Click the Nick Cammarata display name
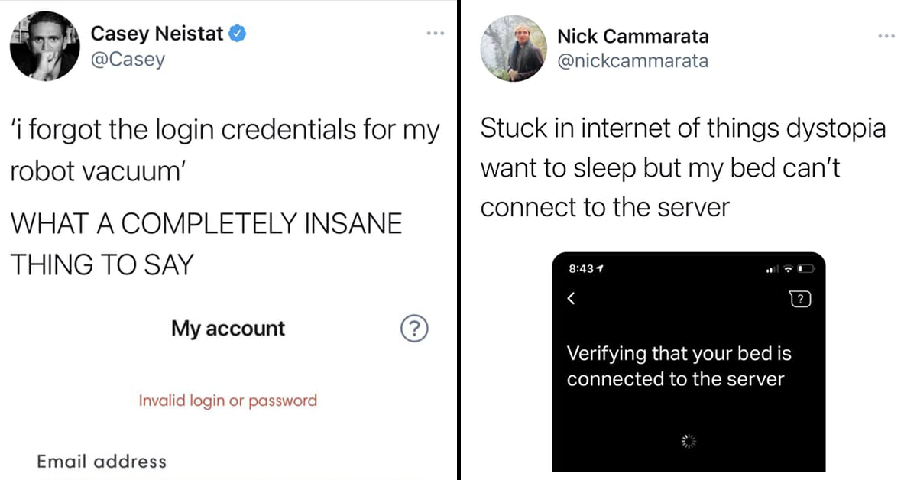The height and width of the screenshot is (480, 917). point(633,35)
